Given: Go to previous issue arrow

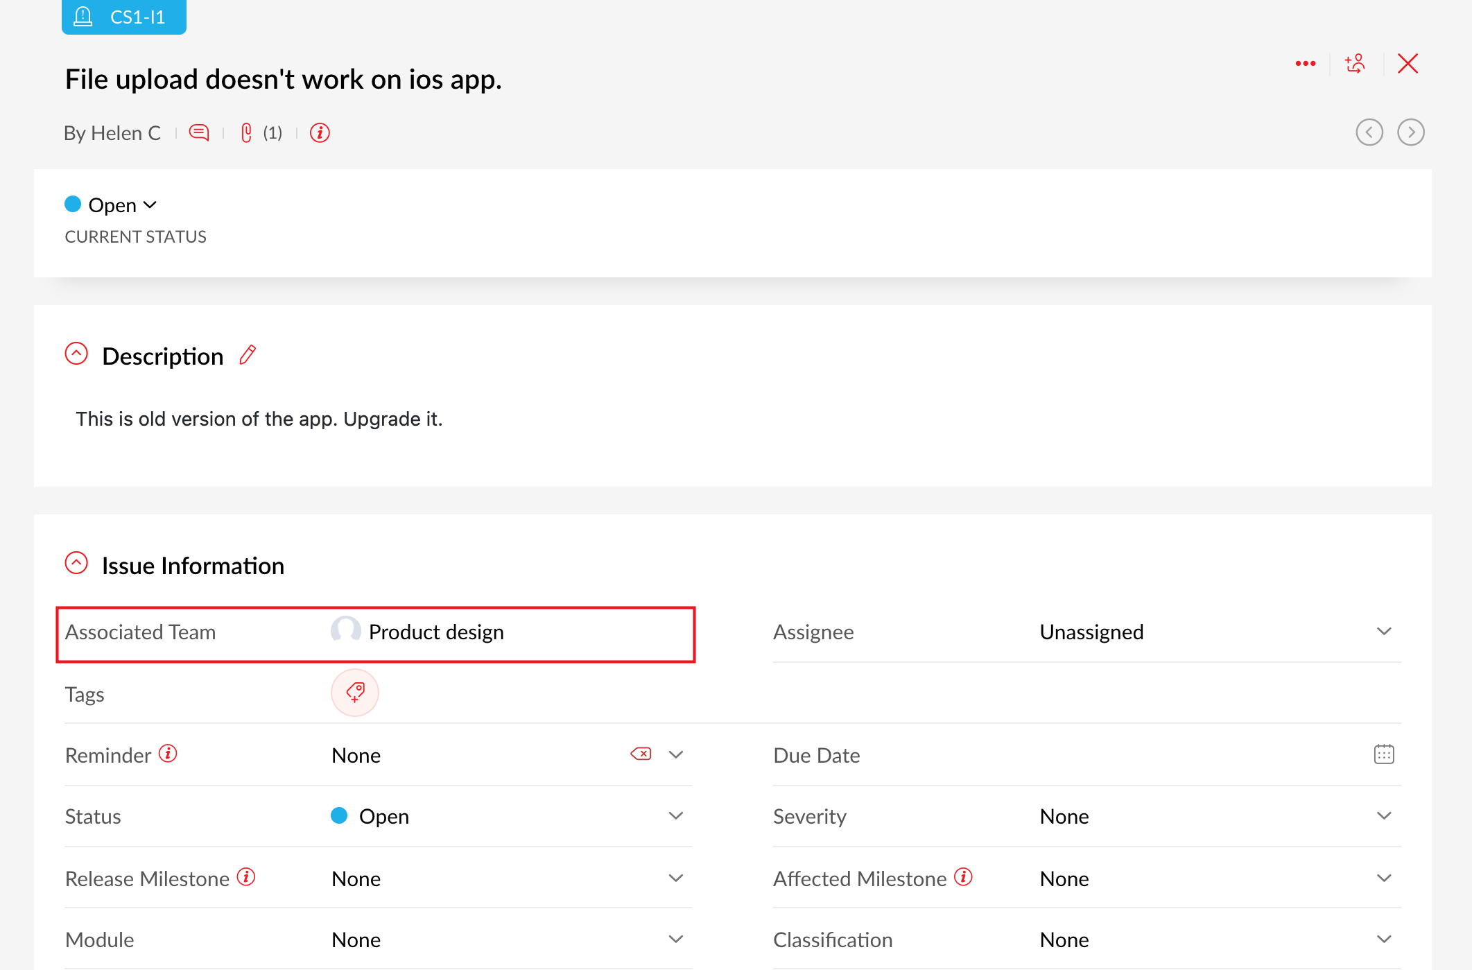Looking at the screenshot, I should click(1369, 132).
